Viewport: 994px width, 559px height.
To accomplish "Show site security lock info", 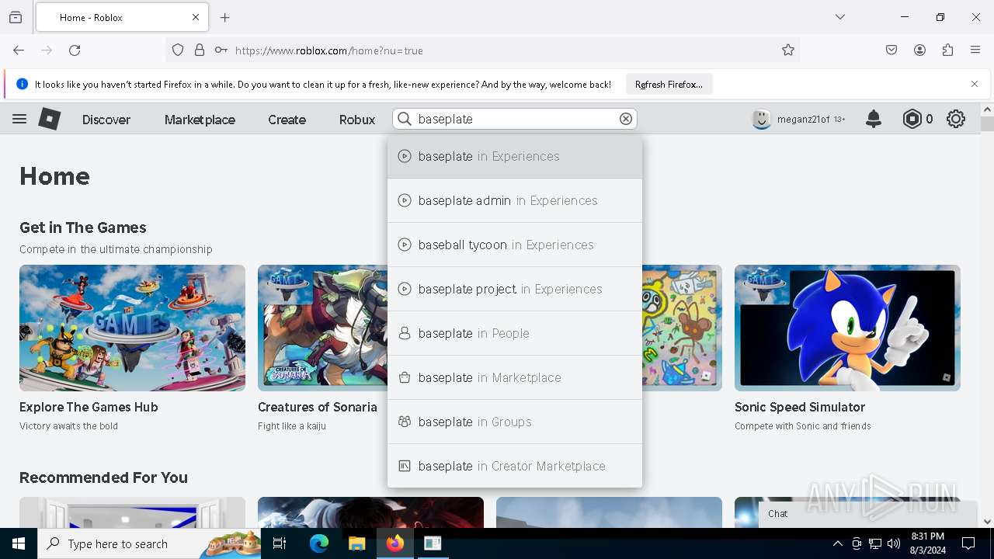I will click(200, 50).
